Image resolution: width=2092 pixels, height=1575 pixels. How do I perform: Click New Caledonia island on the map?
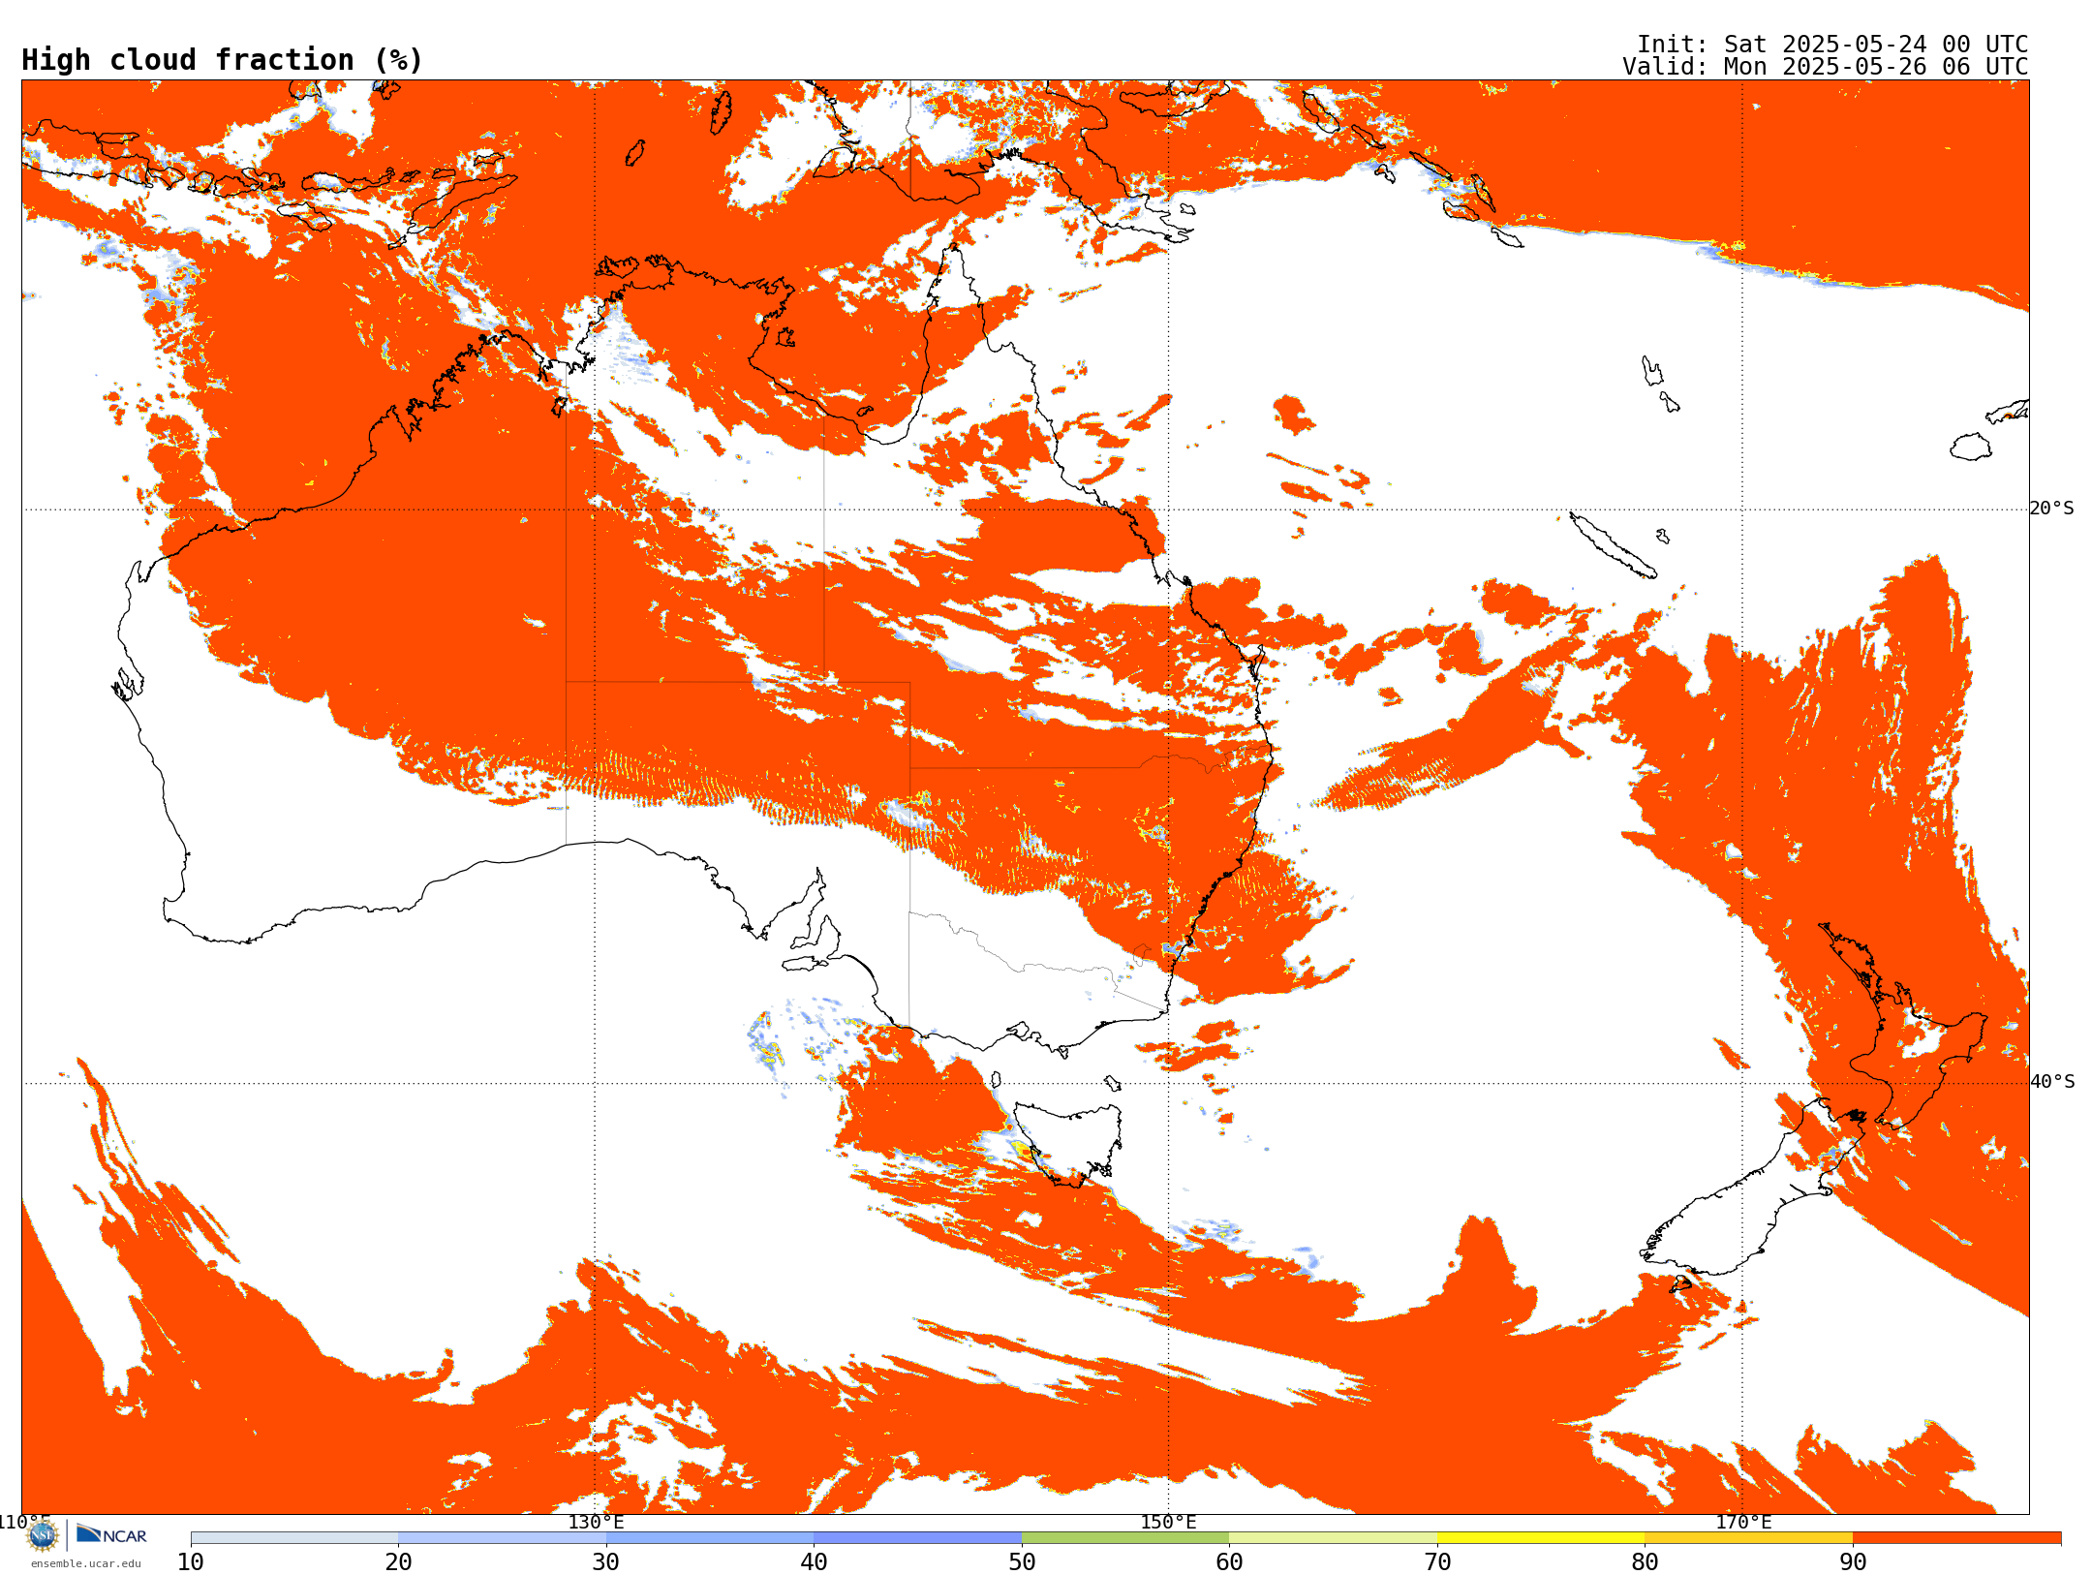(x=1613, y=545)
